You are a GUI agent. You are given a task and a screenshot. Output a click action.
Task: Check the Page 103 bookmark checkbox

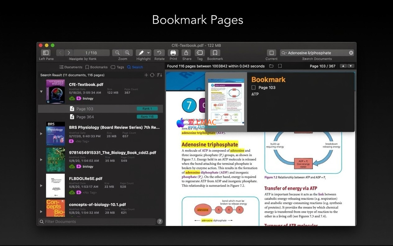[254, 88]
